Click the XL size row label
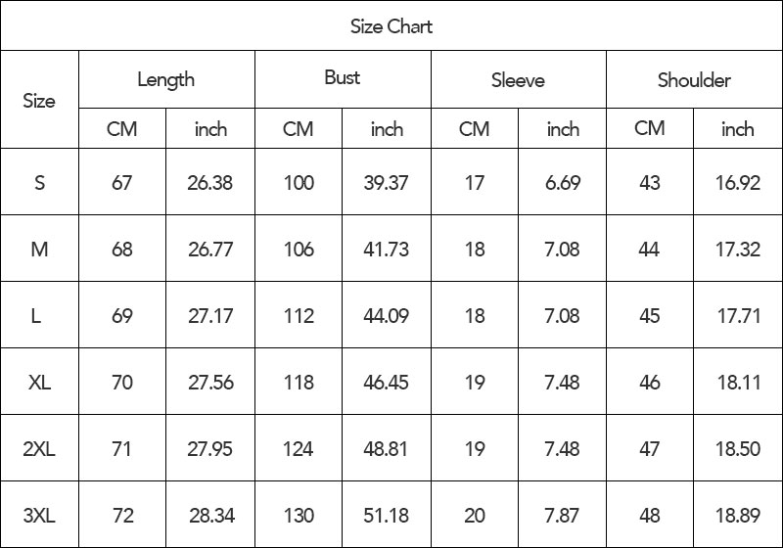The height and width of the screenshot is (548, 783). coord(39,382)
